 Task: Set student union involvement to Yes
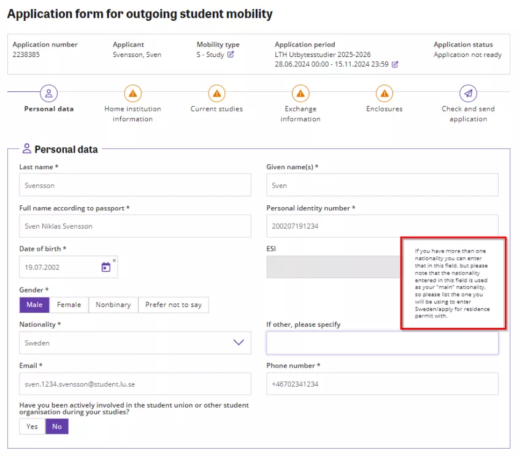click(x=32, y=427)
